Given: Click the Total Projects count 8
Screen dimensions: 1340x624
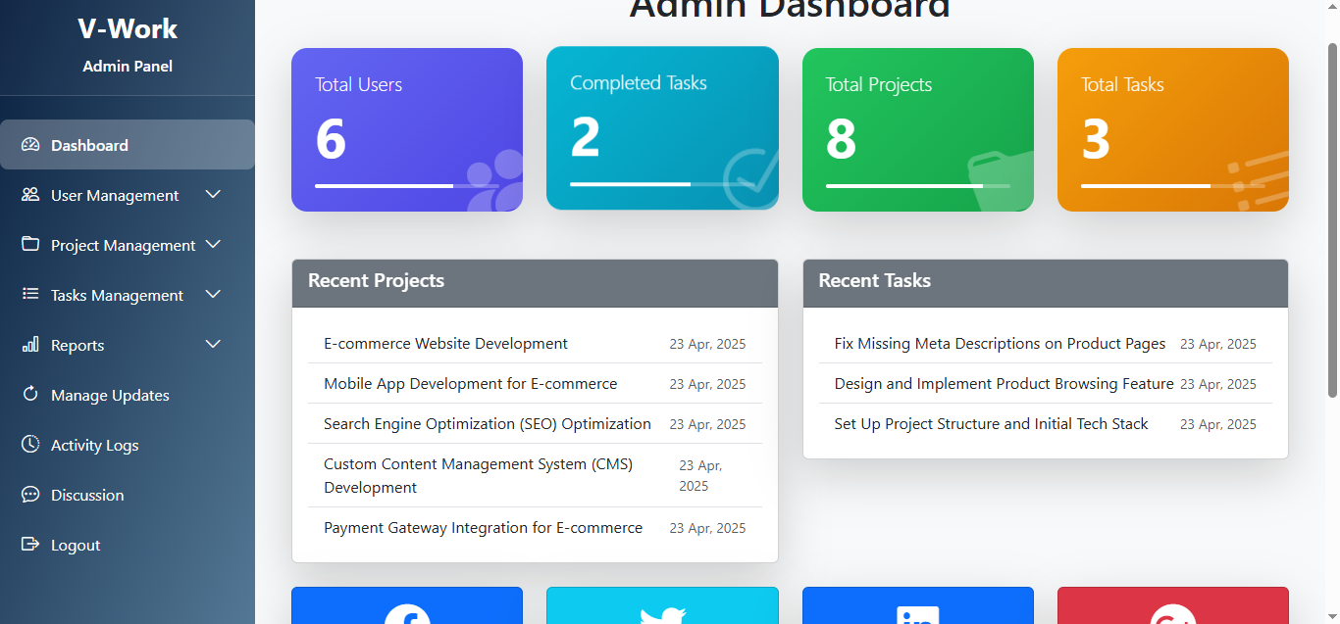Looking at the screenshot, I should [x=842, y=138].
